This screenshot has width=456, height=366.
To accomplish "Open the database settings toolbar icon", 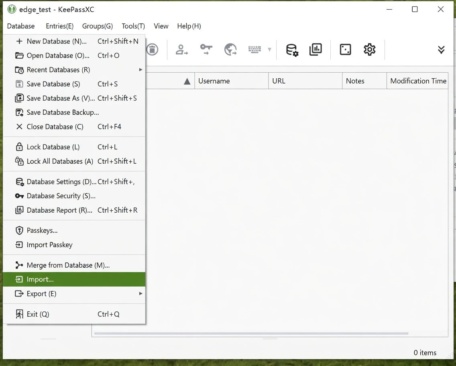I will click(x=292, y=50).
